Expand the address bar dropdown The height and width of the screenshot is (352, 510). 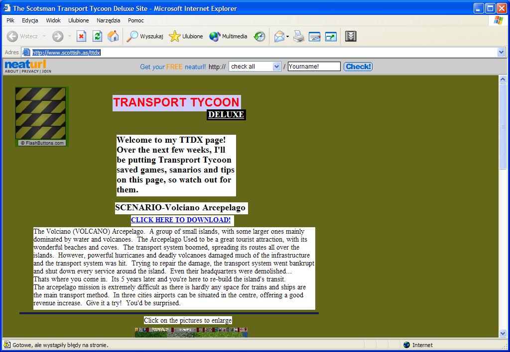501,52
